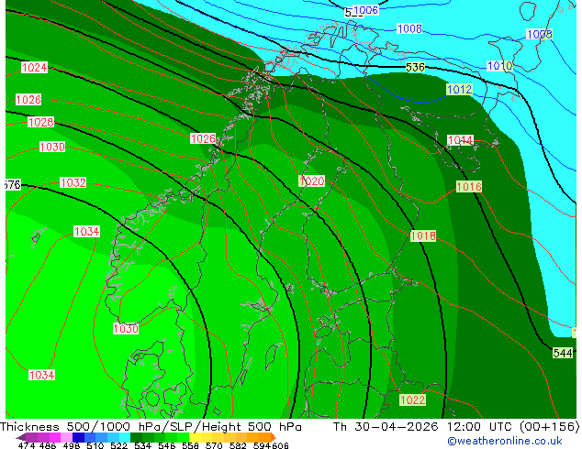Click the red 1016 isobar label

[x=469, y=187]
